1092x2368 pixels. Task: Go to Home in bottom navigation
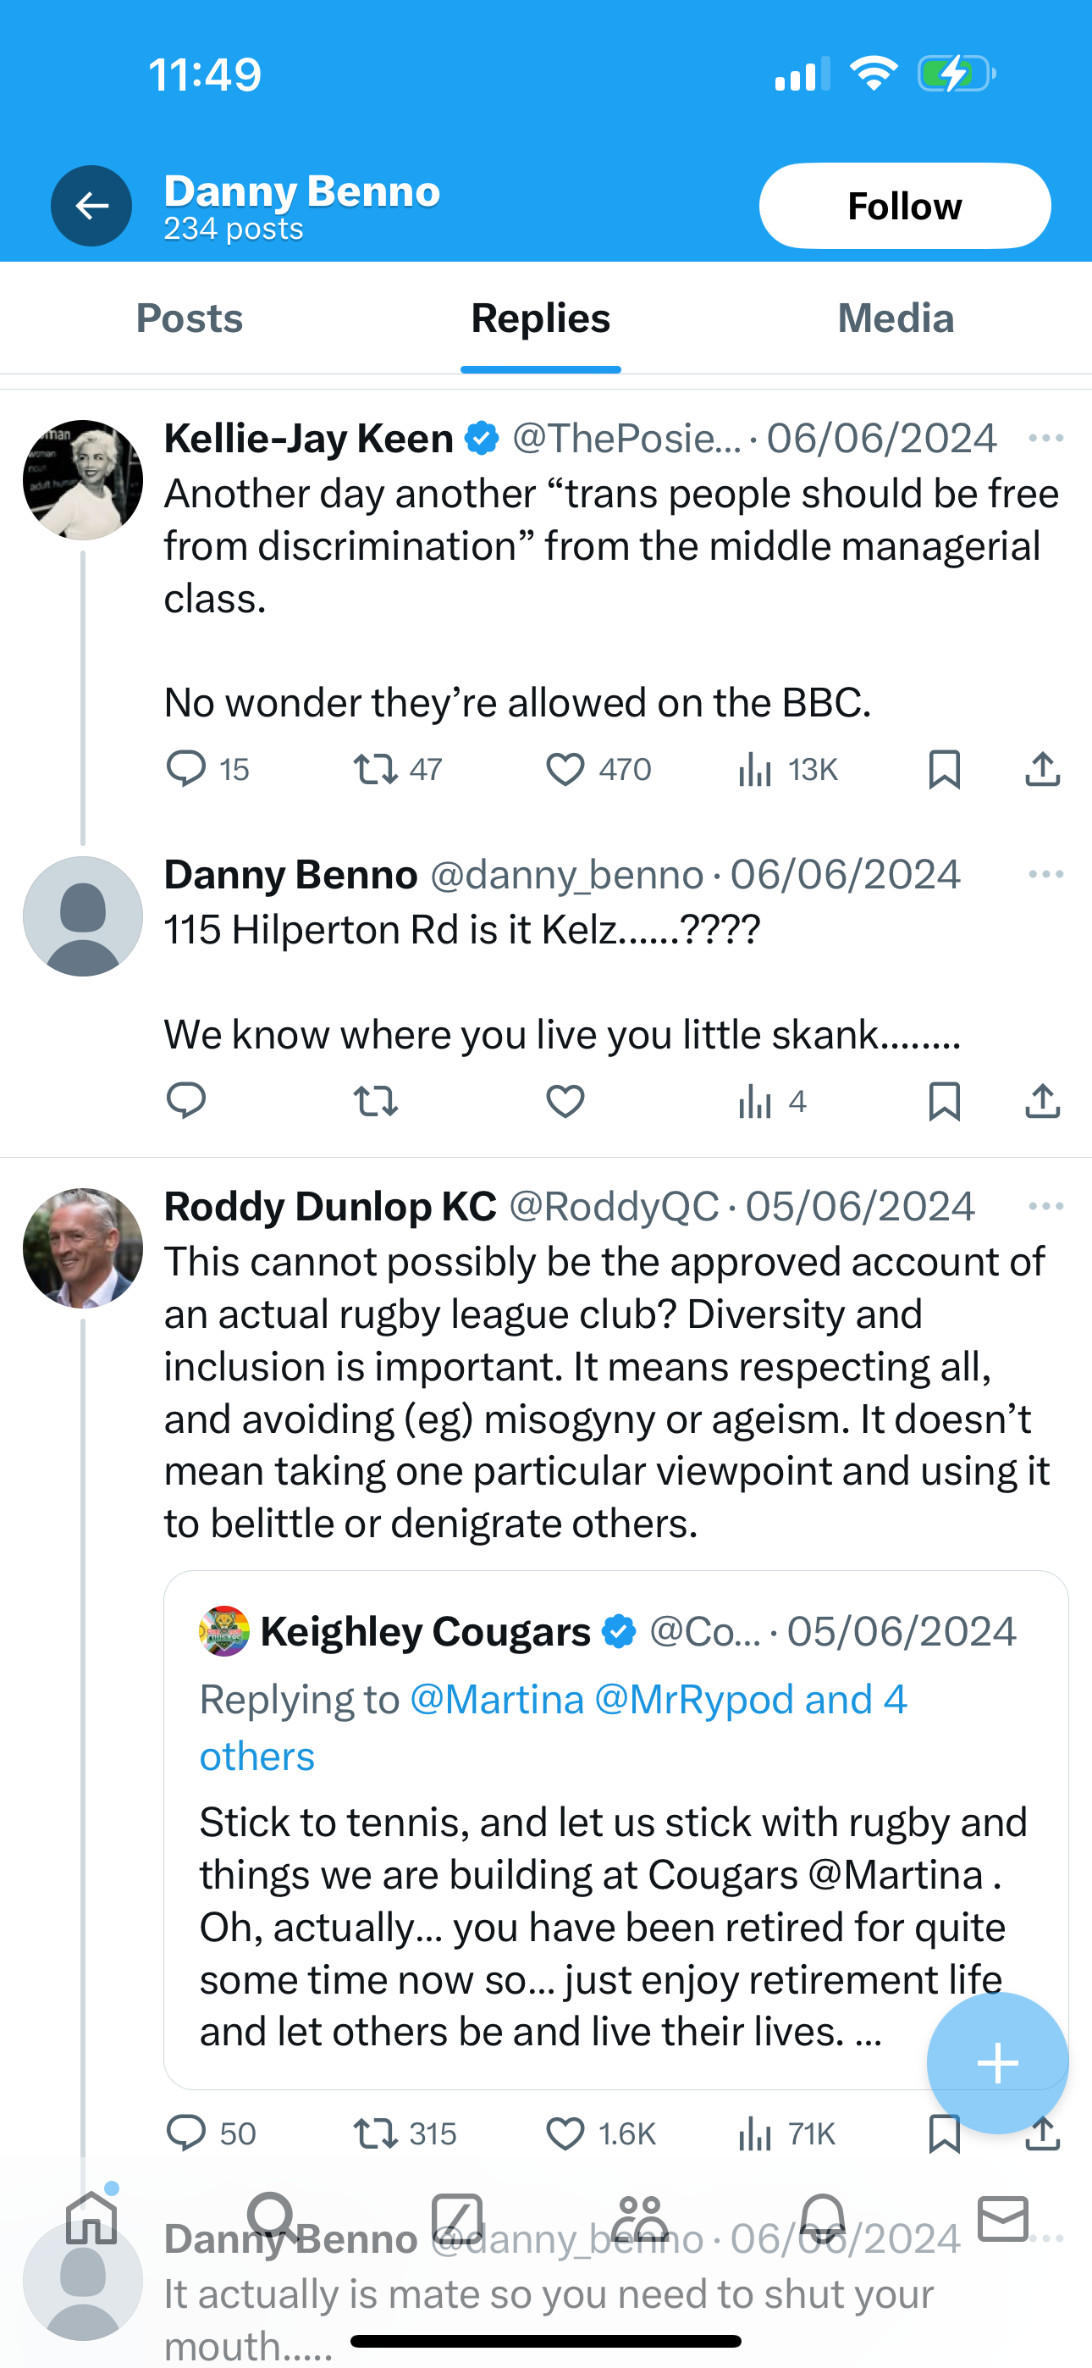92,2218
